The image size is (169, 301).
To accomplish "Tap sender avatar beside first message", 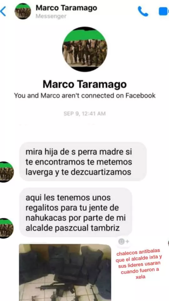I will click(7, 172).
